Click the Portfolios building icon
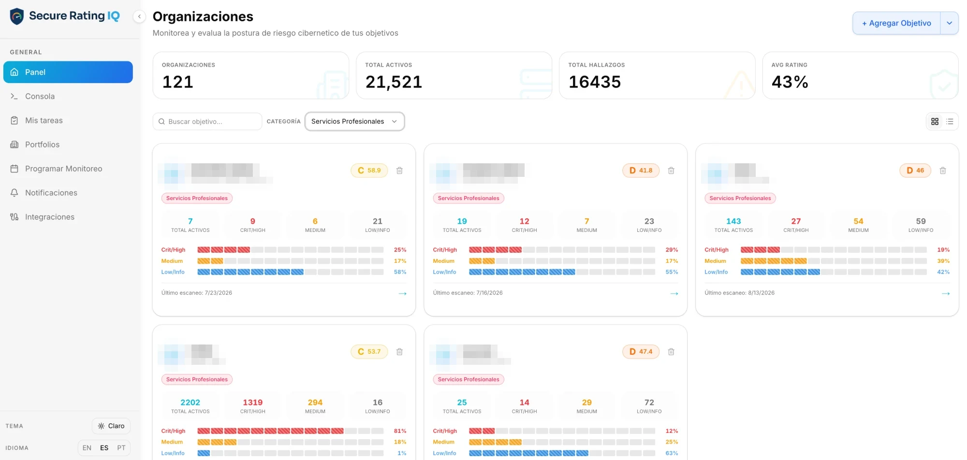The width and height of the screenshot is (967, 460). 15,144
